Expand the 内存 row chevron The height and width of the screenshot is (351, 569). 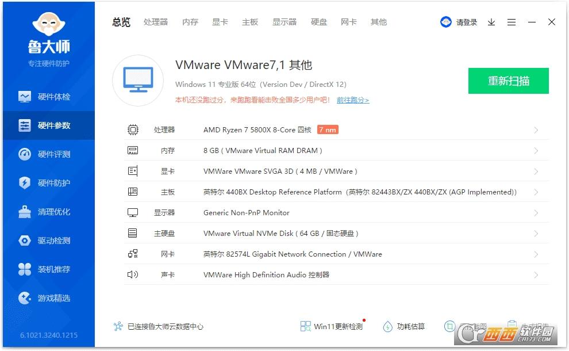point(536,151)
